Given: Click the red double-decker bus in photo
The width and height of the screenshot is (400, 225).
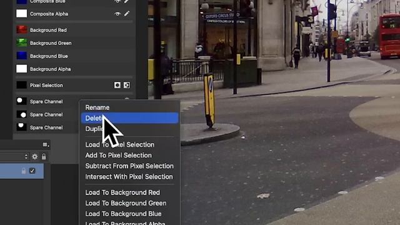Looking at the screenshot, I should tap(389, 36).
